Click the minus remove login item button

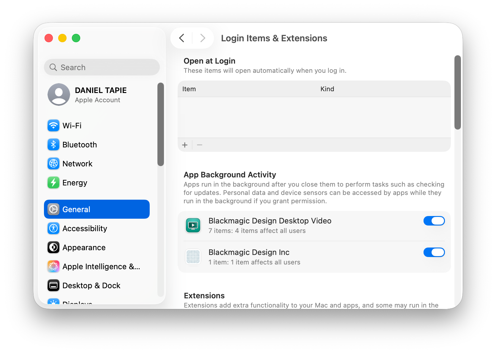point(200,145)
